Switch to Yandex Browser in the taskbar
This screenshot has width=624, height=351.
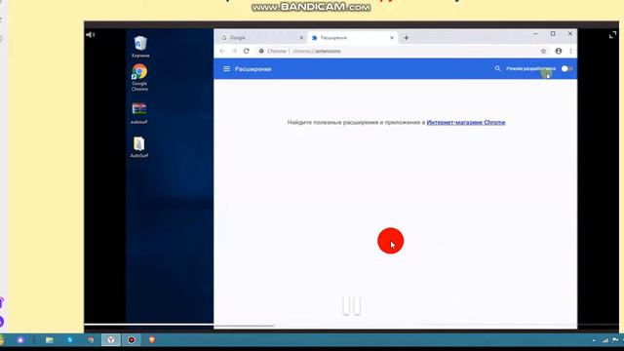110,340
